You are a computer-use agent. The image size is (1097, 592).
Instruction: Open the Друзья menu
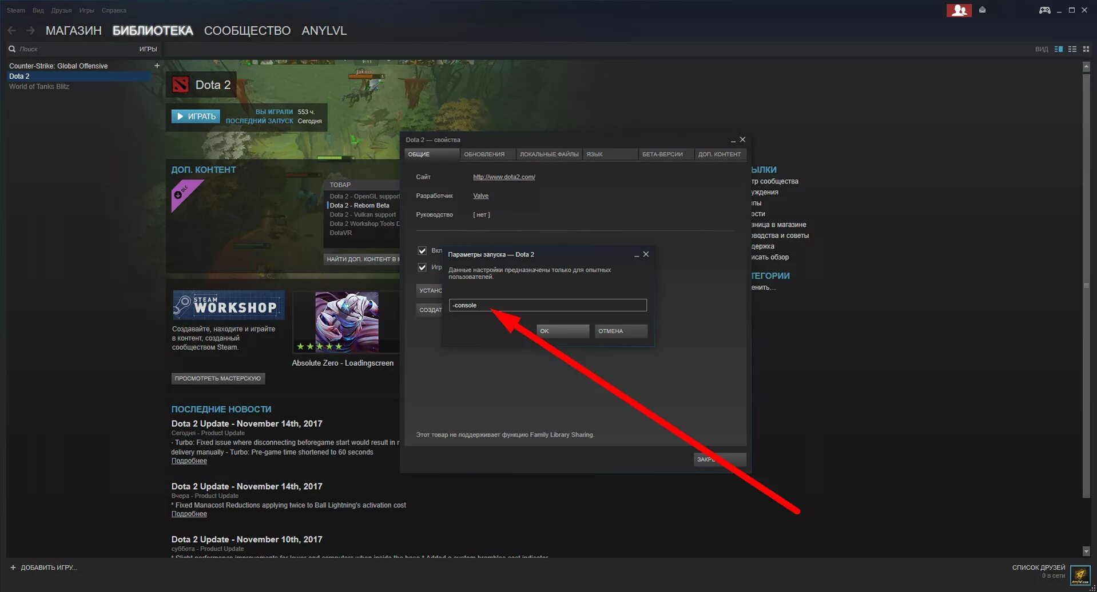[61, 10]
